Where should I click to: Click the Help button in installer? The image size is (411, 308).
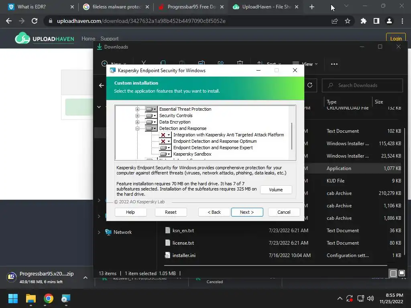coord(130,212)
